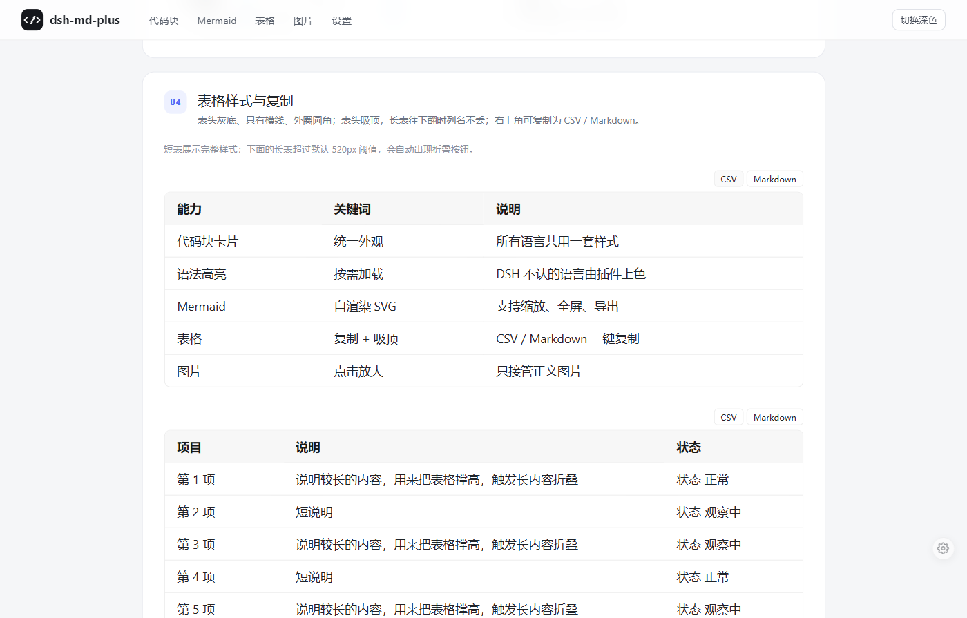Click the 第 2 项 row cell
This screenshot has width=967, height=618.
click(x=224, y=512)
